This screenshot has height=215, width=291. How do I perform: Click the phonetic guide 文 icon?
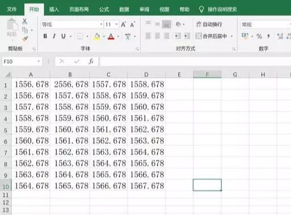[x=128, y=36]
